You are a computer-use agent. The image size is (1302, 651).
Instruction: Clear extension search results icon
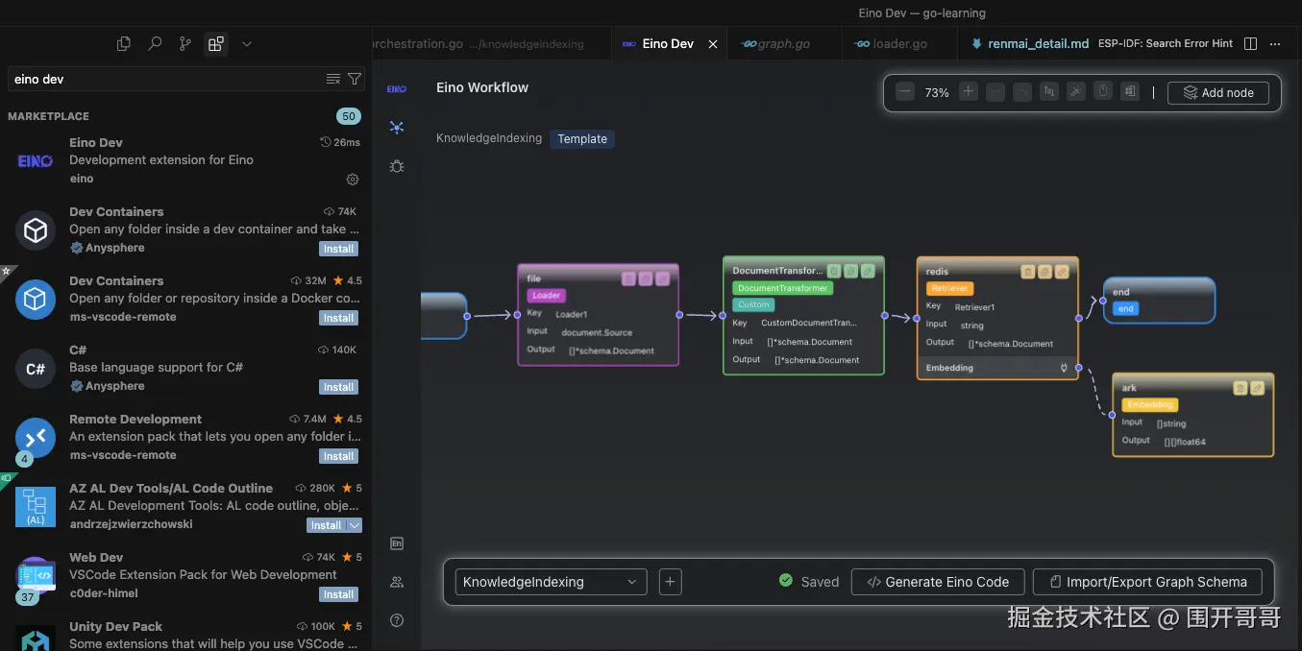point(333,79)
